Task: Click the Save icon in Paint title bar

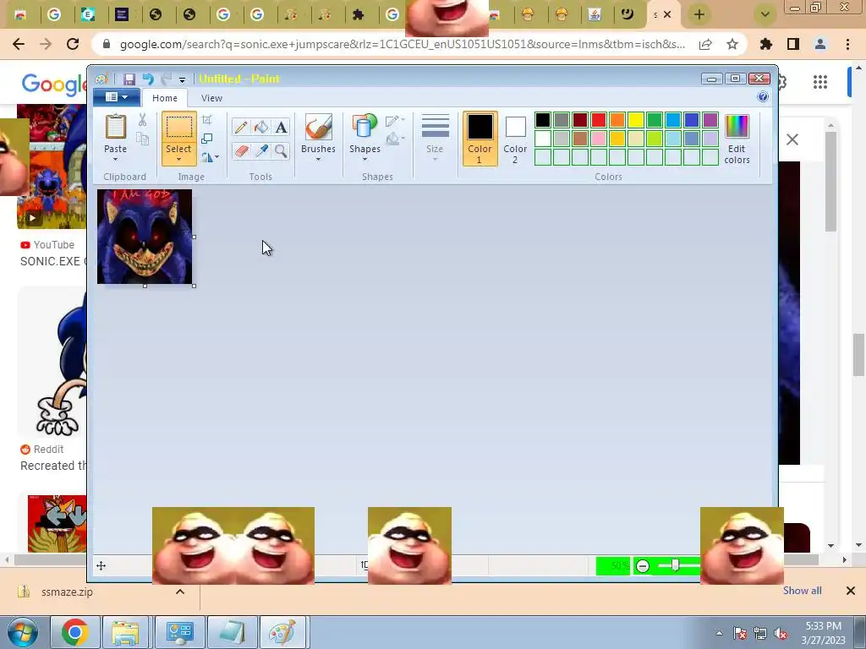Action: [x=129, y=79]
